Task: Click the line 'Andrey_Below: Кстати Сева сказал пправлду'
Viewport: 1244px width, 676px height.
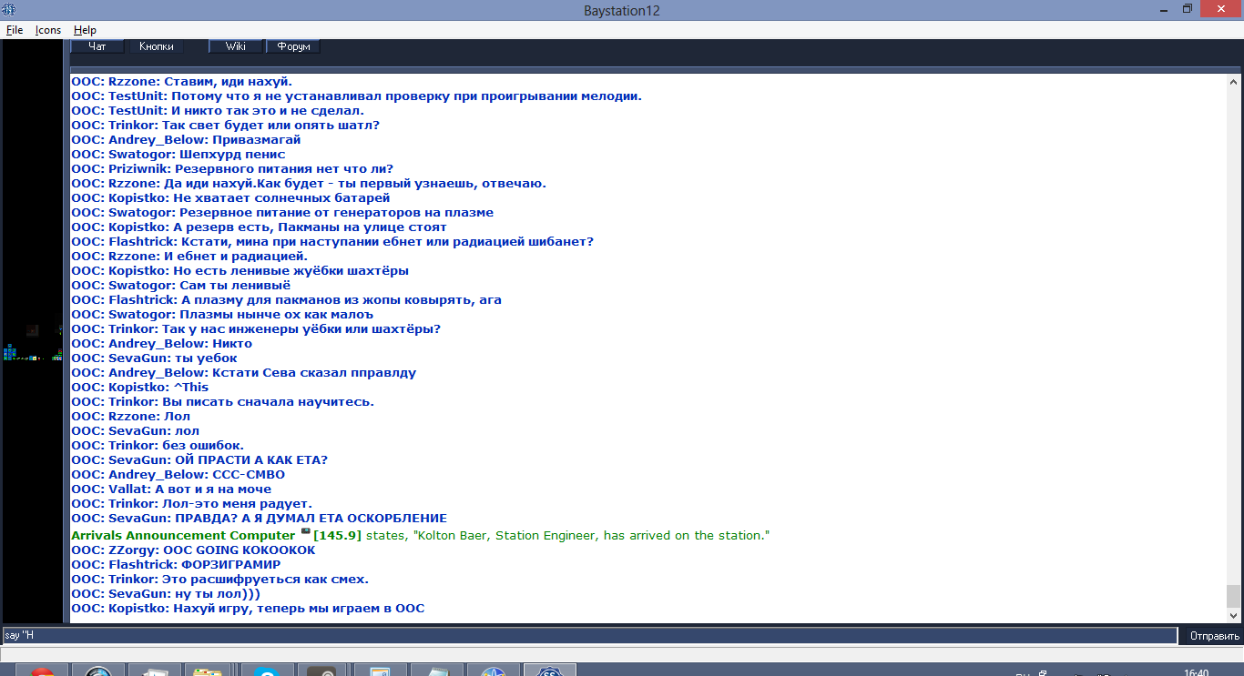Action: click(244, 373)
